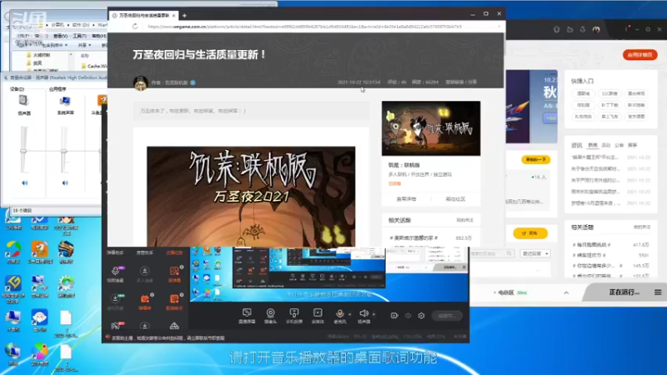Image resolution: width=667 pixels, height=375 pixels.
Task: Open the latest replies sort dropdown in WeGame
Action: coord(535,253)
